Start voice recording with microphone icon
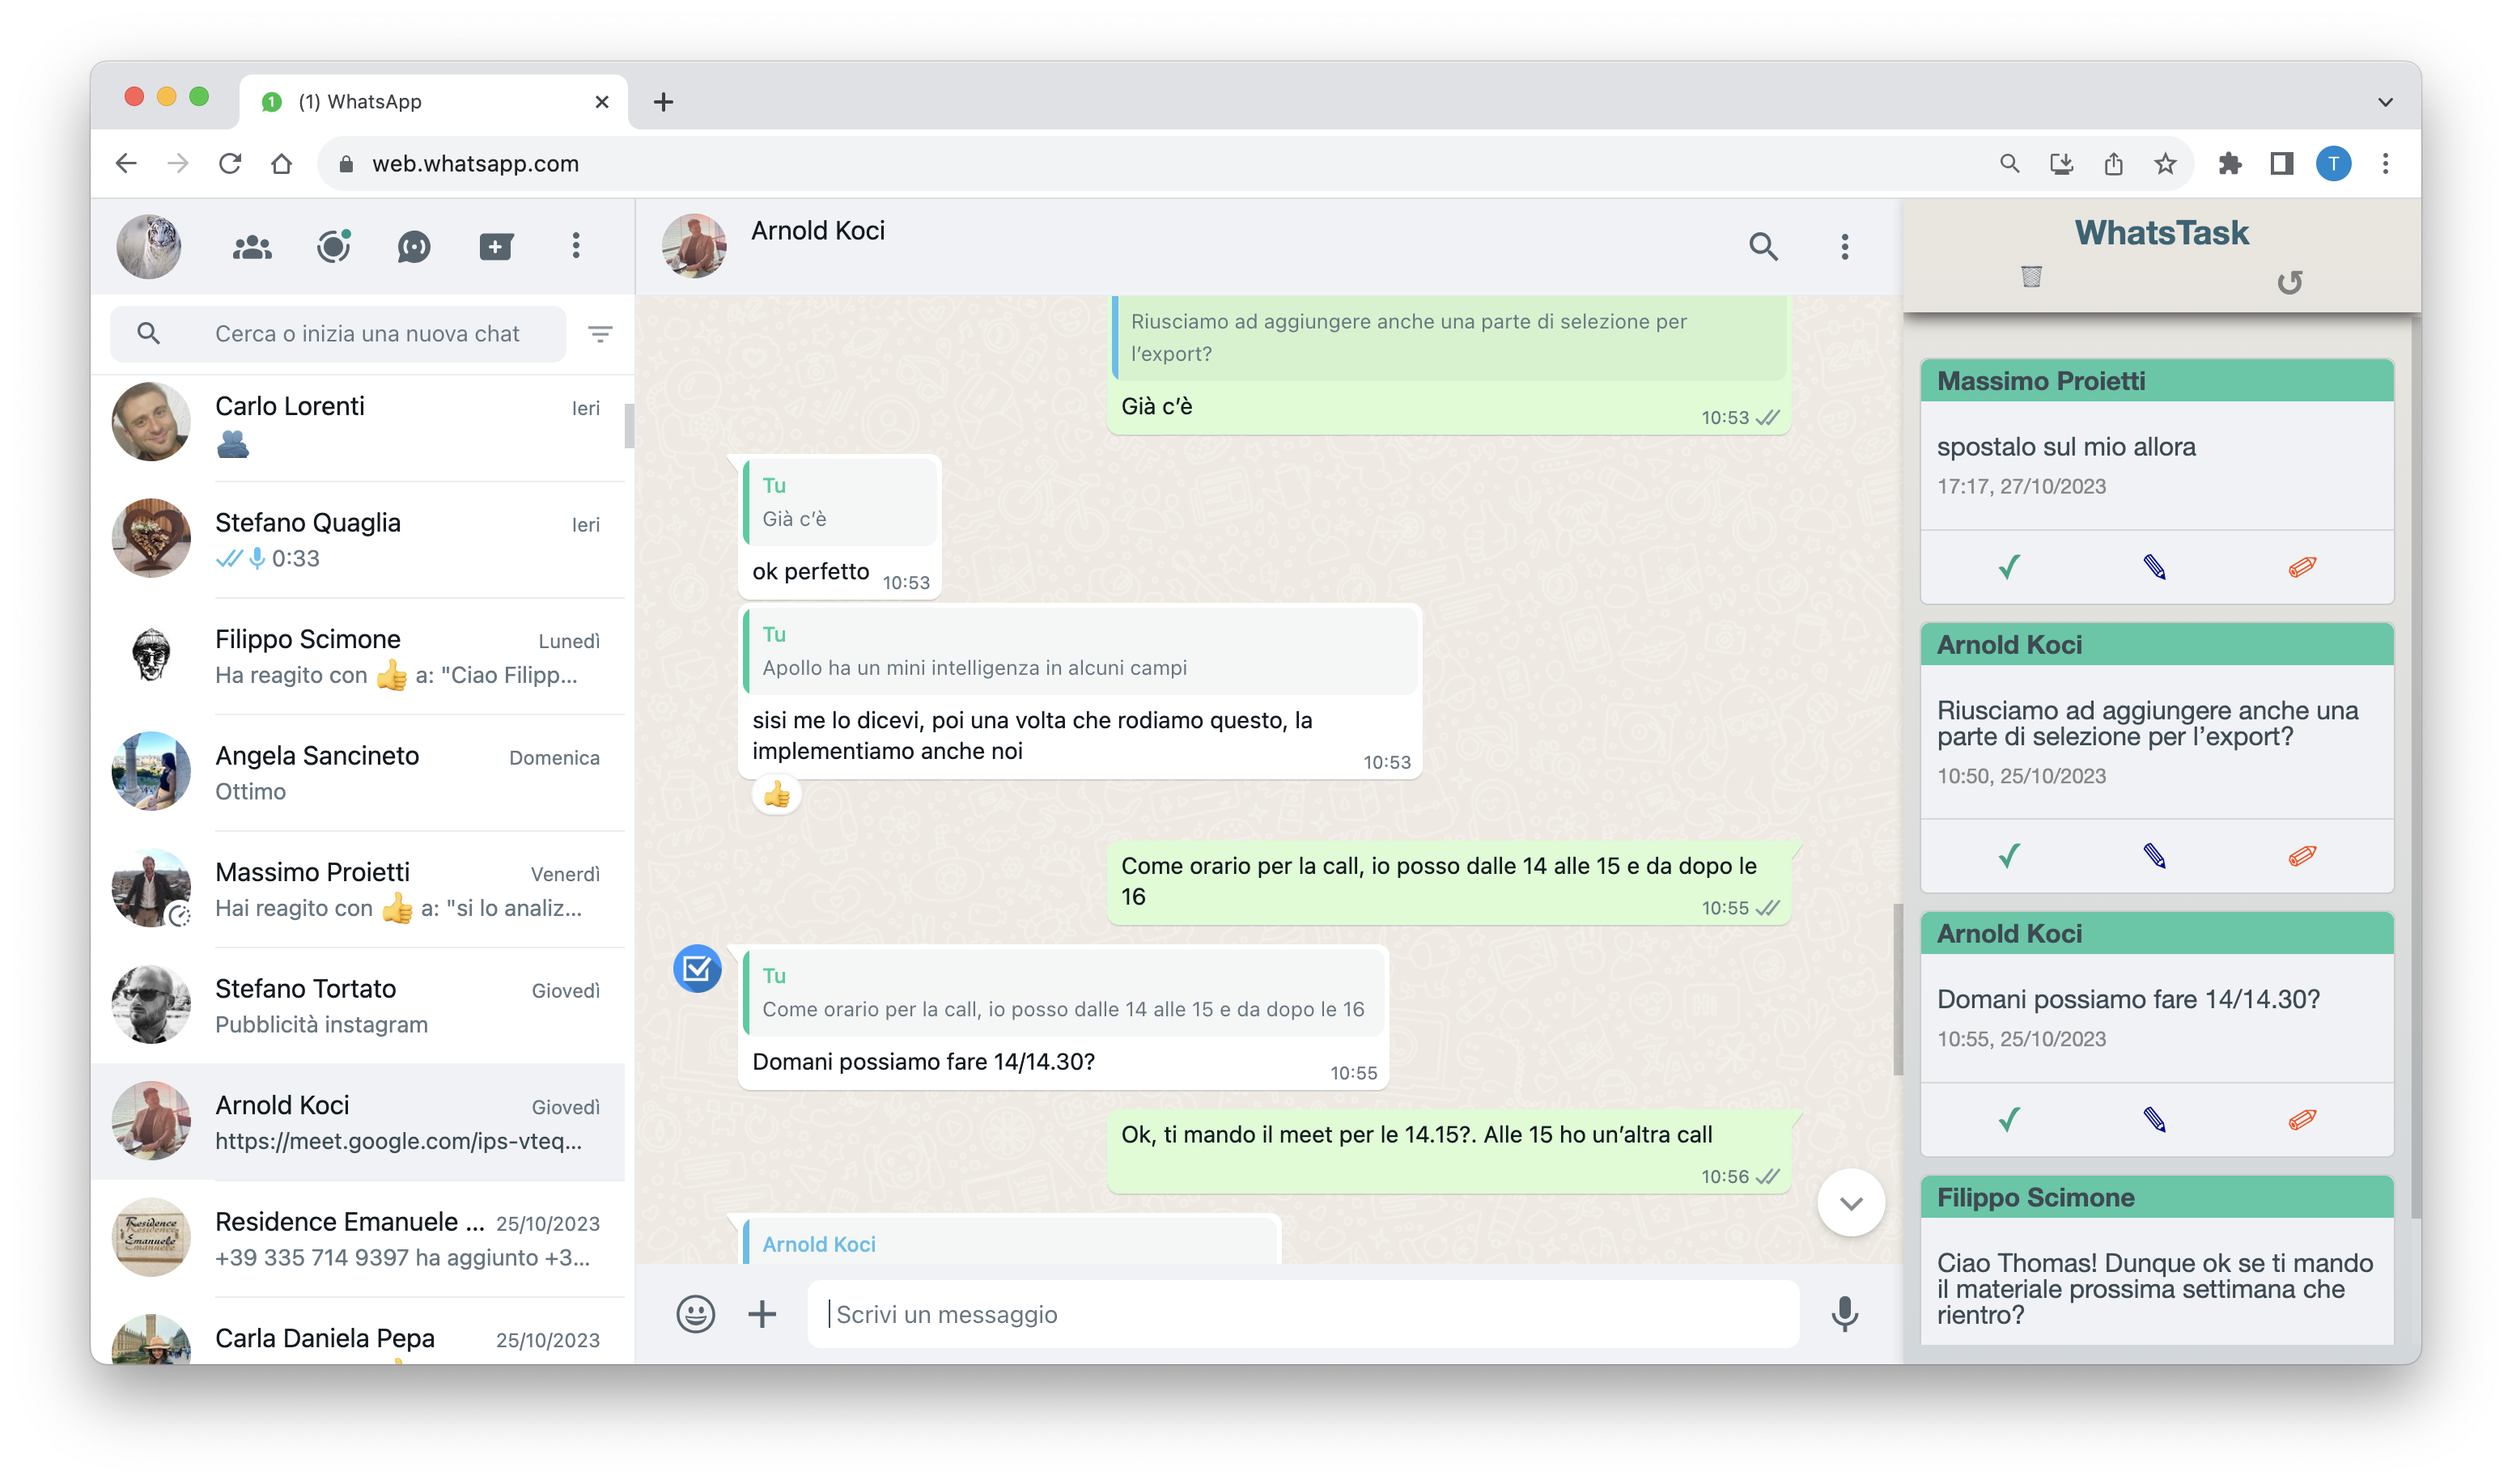The height and width of the screenshot is (1484, 2512). coord(1844,1314)
